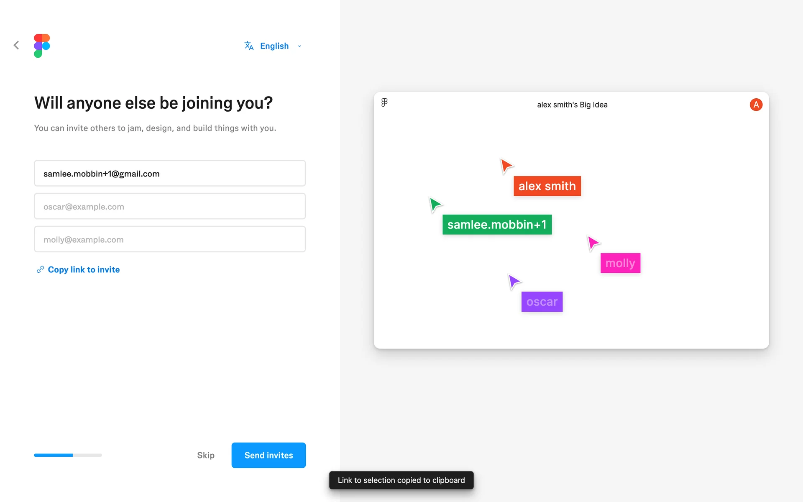Click the colorful Figma logo
This screenshot has height=502, width=803.
[x=42, y=46]
